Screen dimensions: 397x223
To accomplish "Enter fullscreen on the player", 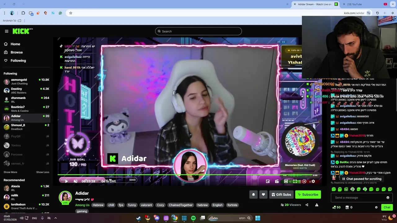I will tap(295, 181).
